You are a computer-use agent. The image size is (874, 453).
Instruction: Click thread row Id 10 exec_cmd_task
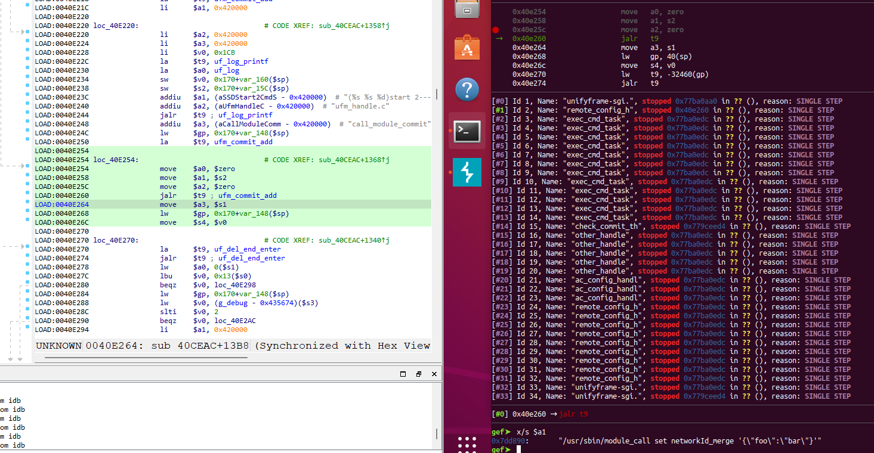point(665,182)
